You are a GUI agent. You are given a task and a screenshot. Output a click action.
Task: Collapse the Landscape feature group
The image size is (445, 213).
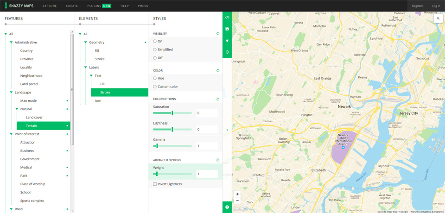click(11, 93)
